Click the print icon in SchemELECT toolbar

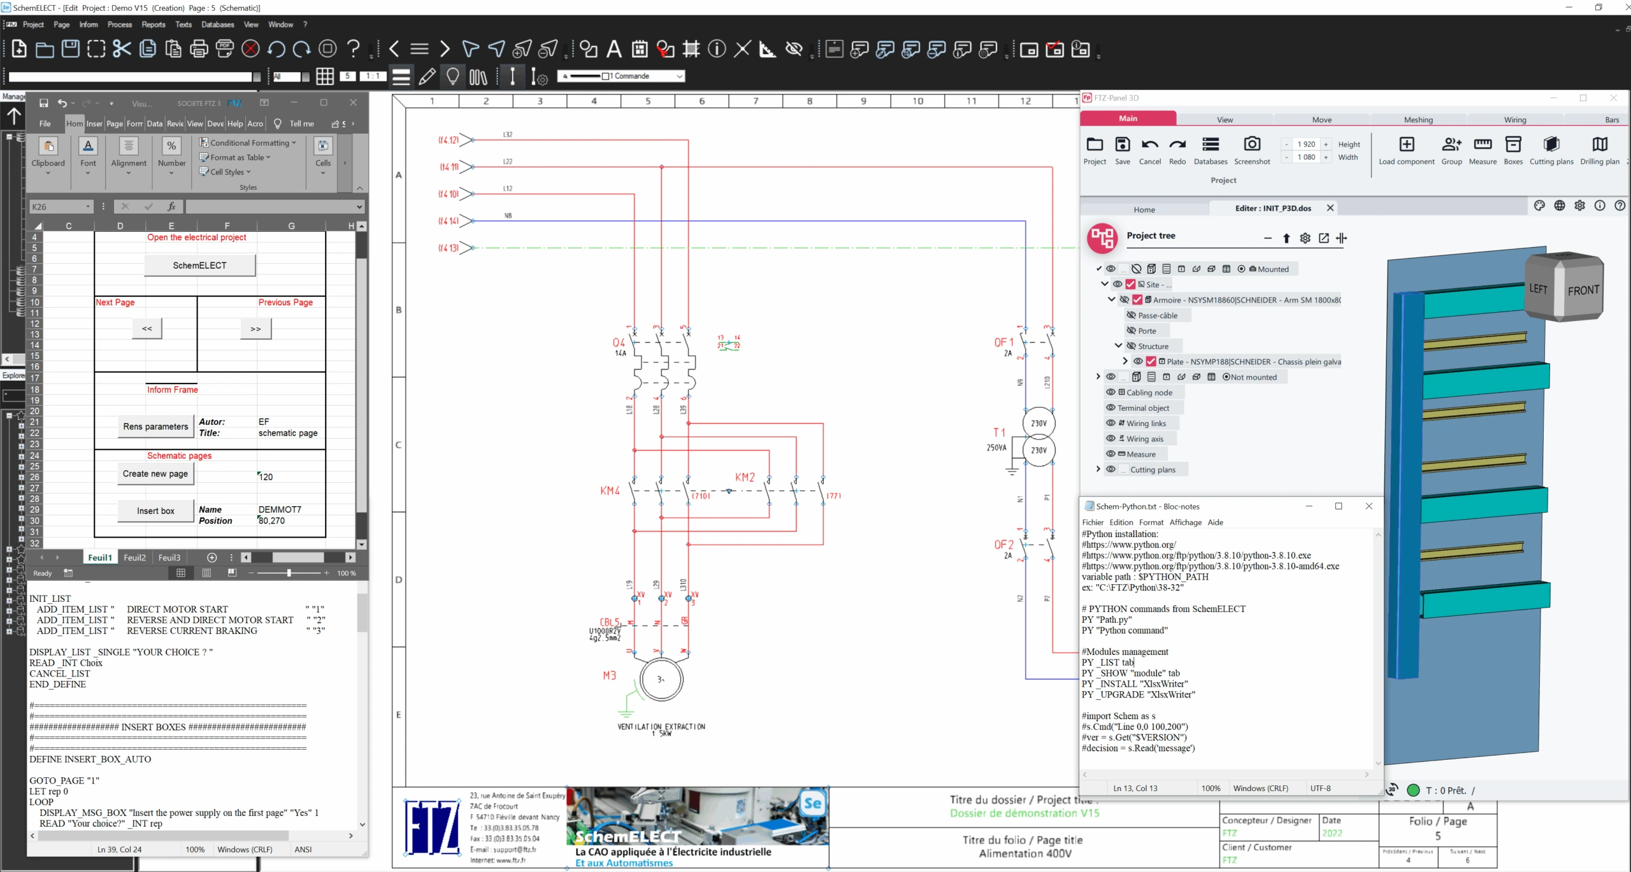(199, 49)
